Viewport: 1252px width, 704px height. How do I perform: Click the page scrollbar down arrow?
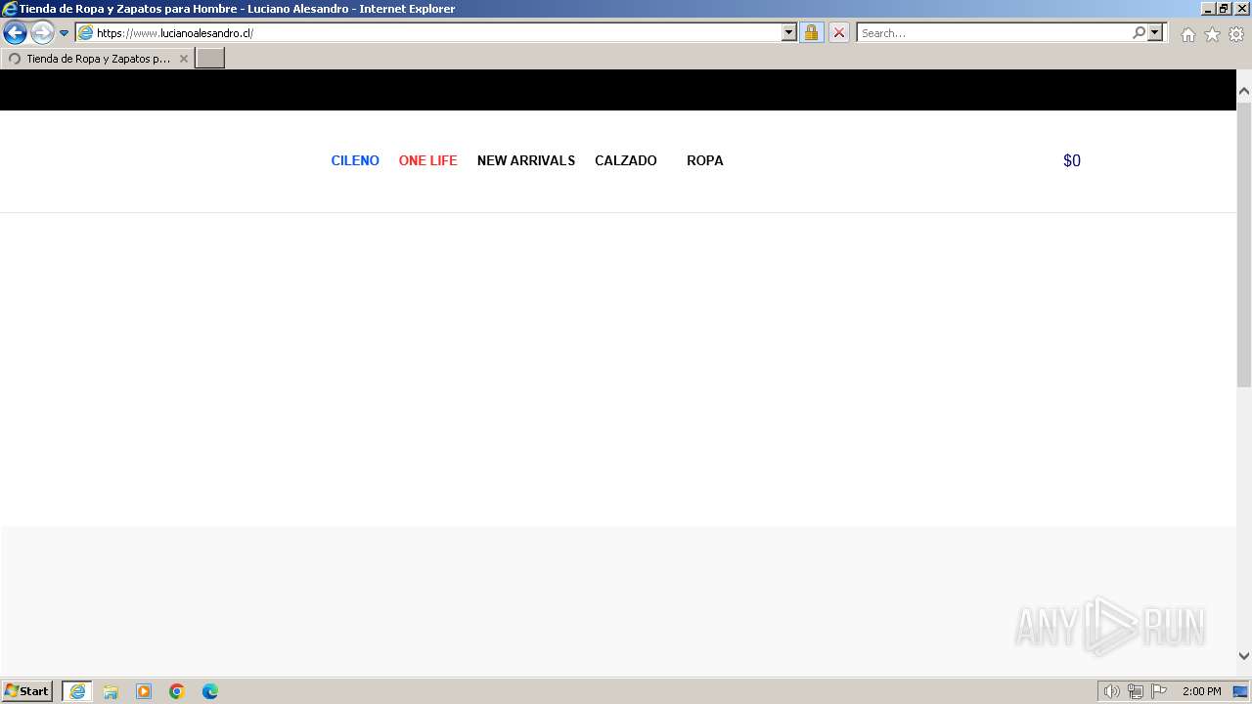(1244, 656)
